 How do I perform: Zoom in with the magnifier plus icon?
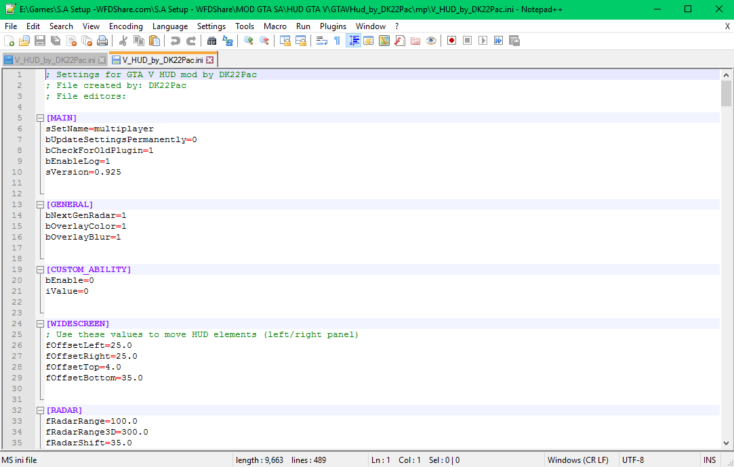248,41
